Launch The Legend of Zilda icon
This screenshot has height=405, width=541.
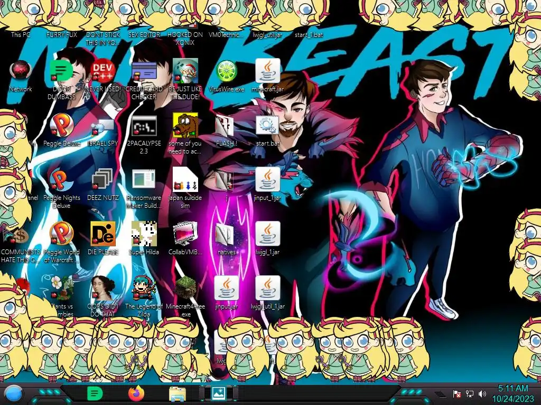click(x=144, y=288)
